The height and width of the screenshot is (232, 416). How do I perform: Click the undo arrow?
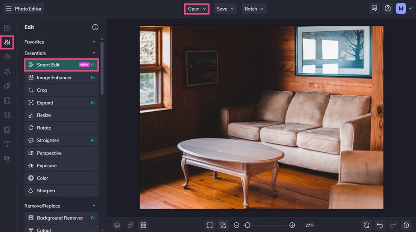tap(380, 225)
